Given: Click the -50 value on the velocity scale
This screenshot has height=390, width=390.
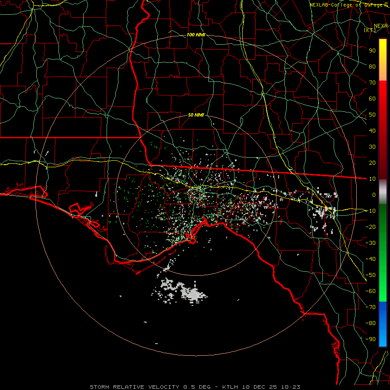Looking at the screenshot, I should click(370, 275).
